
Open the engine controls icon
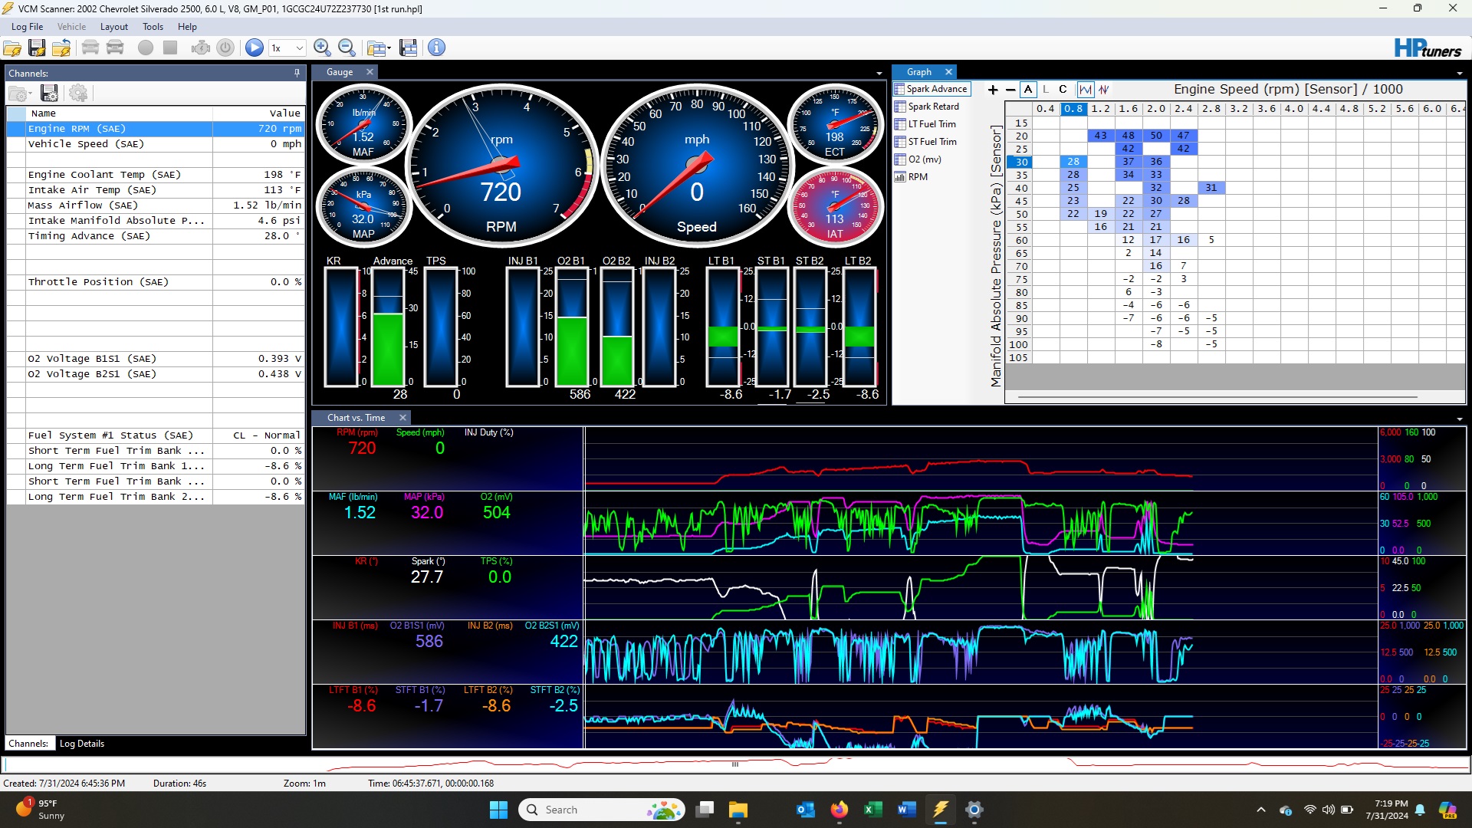tap(201, 48)
